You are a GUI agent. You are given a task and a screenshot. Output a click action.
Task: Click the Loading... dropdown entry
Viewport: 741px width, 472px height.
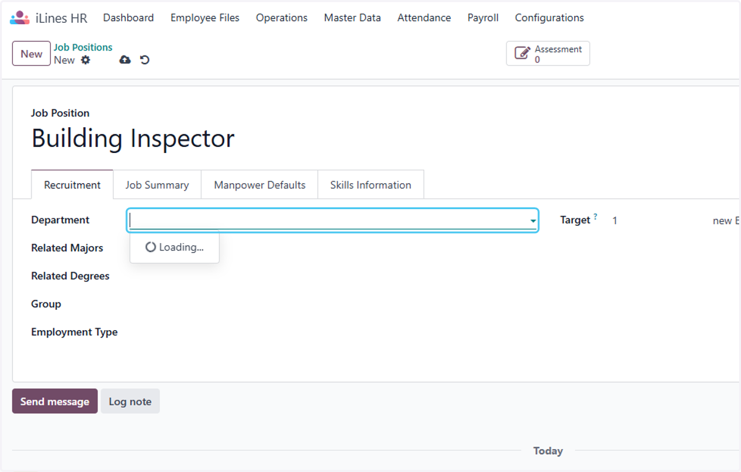(174, 247)
